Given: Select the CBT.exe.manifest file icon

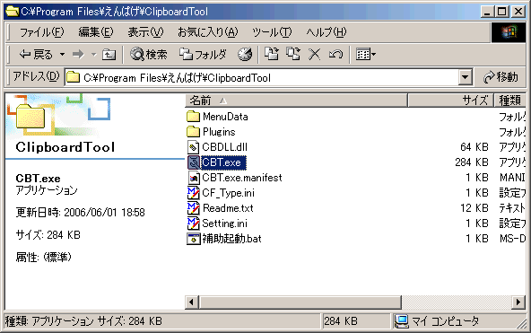Looking at the screenshot, I should click(x=194, y=178).
